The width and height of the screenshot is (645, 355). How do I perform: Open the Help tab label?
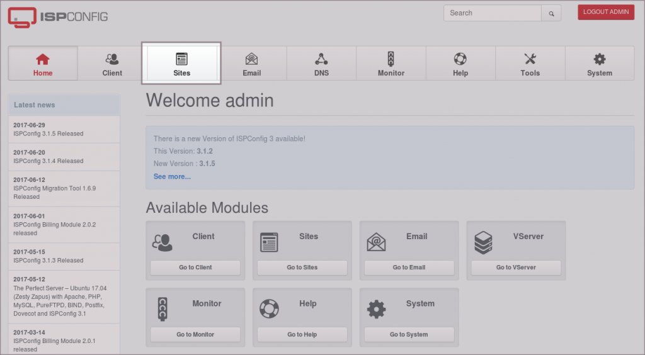click(460, 73)
